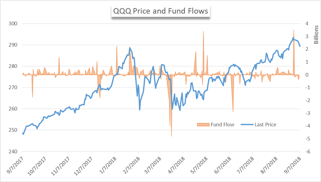The height and width of the screenshot is (182, 321).
Task: Click the 240 price axis label
Action: click(x=13, y=151)
